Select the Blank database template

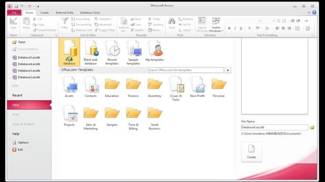pos(69,52)
